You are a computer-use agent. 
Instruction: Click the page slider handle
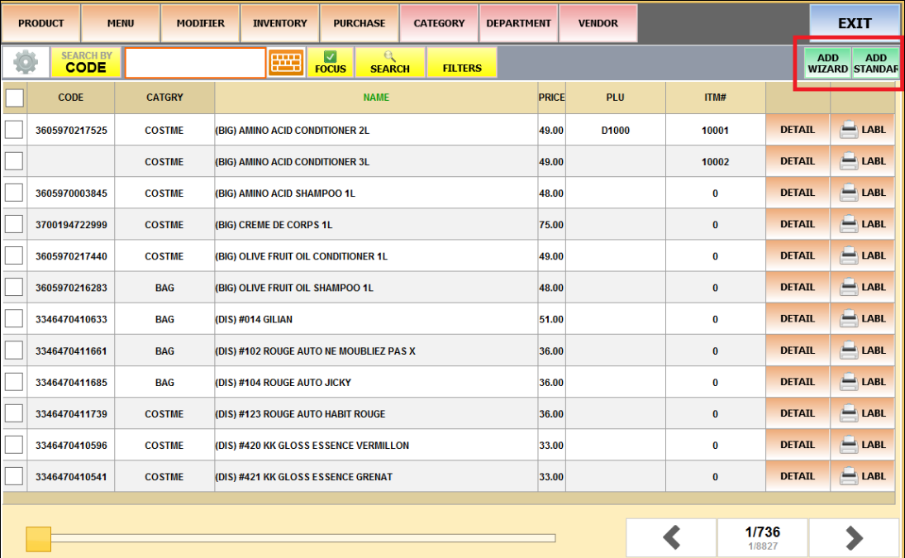(38, 539)
